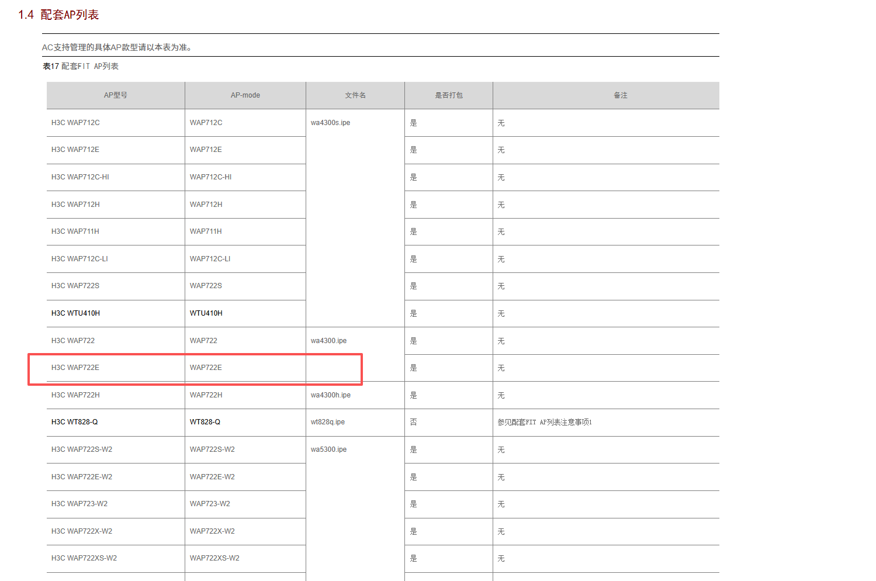
Task: Click the section heading 1.4 配套AP列表
Action: click(x=58, y=15)
